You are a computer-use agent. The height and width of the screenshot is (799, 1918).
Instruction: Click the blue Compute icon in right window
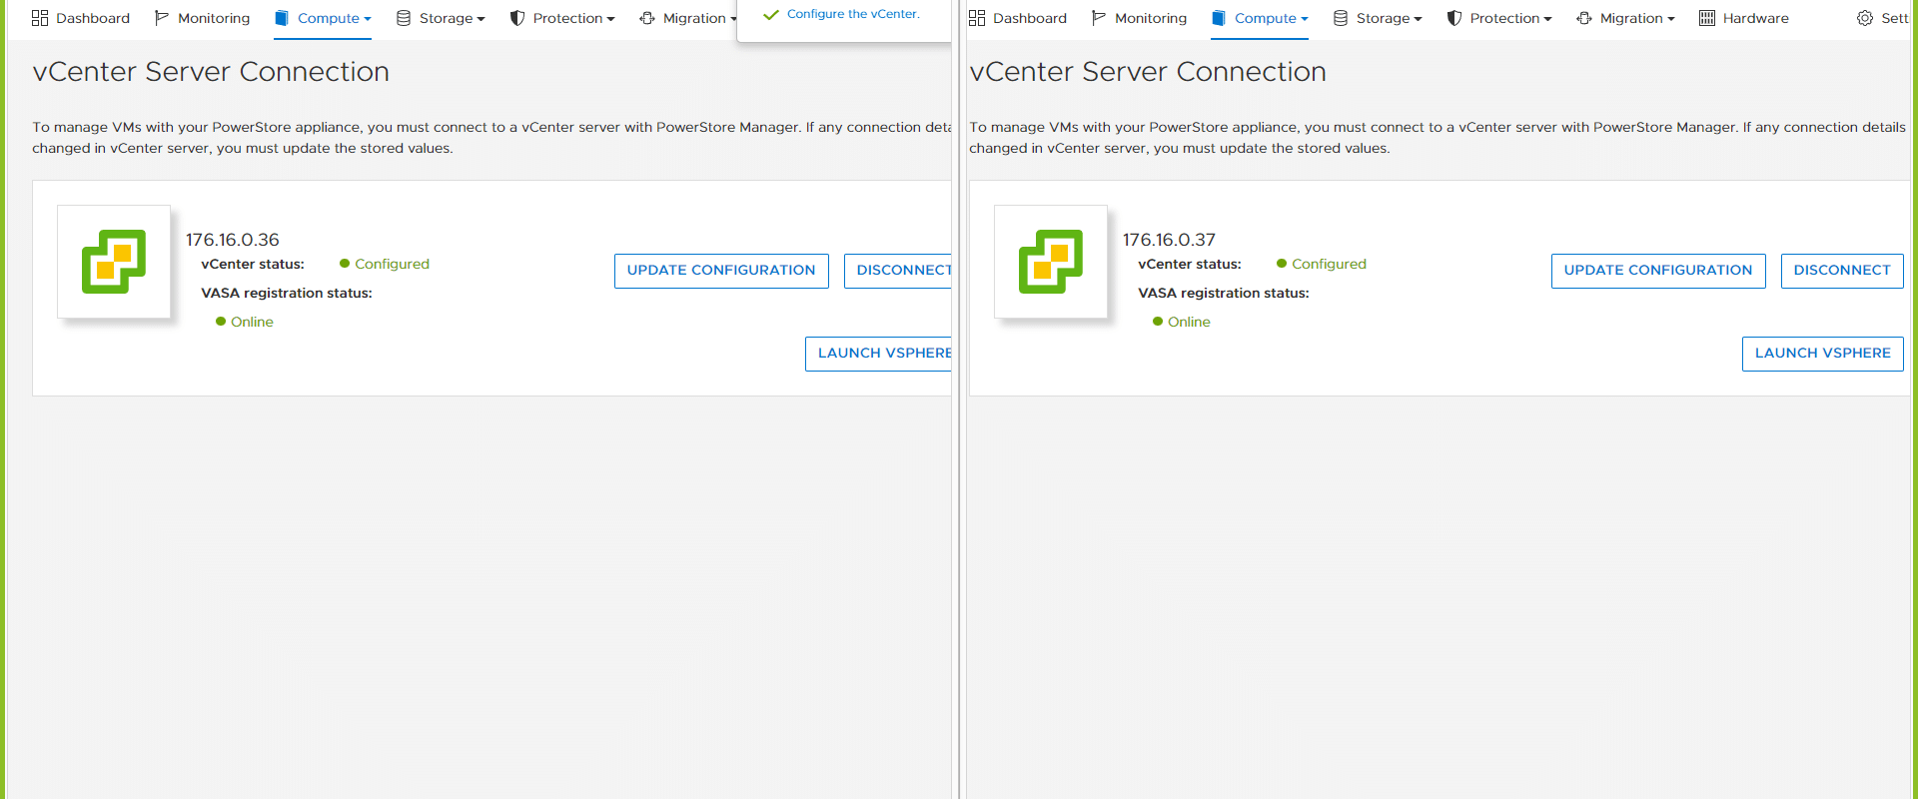pos(1219,18)
